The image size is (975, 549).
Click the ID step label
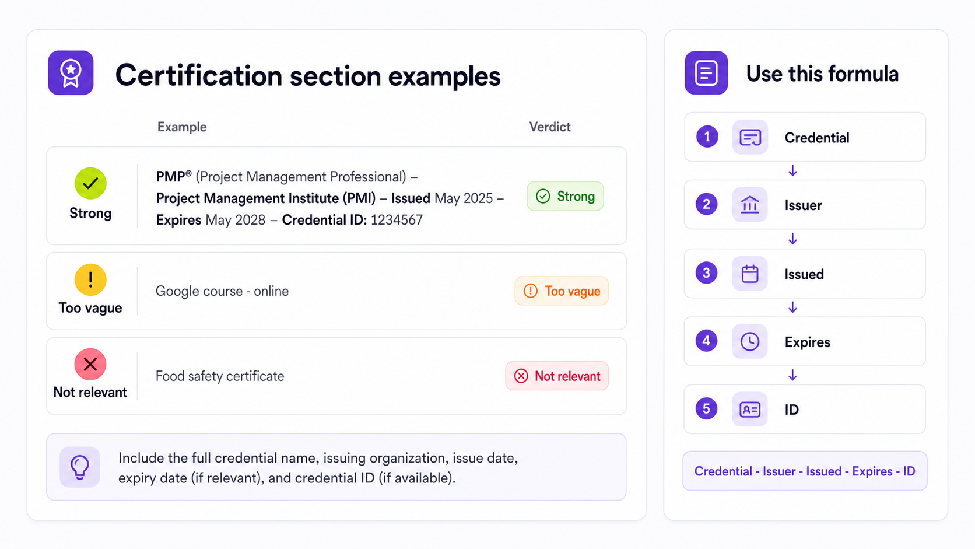[x=791, y=410]
